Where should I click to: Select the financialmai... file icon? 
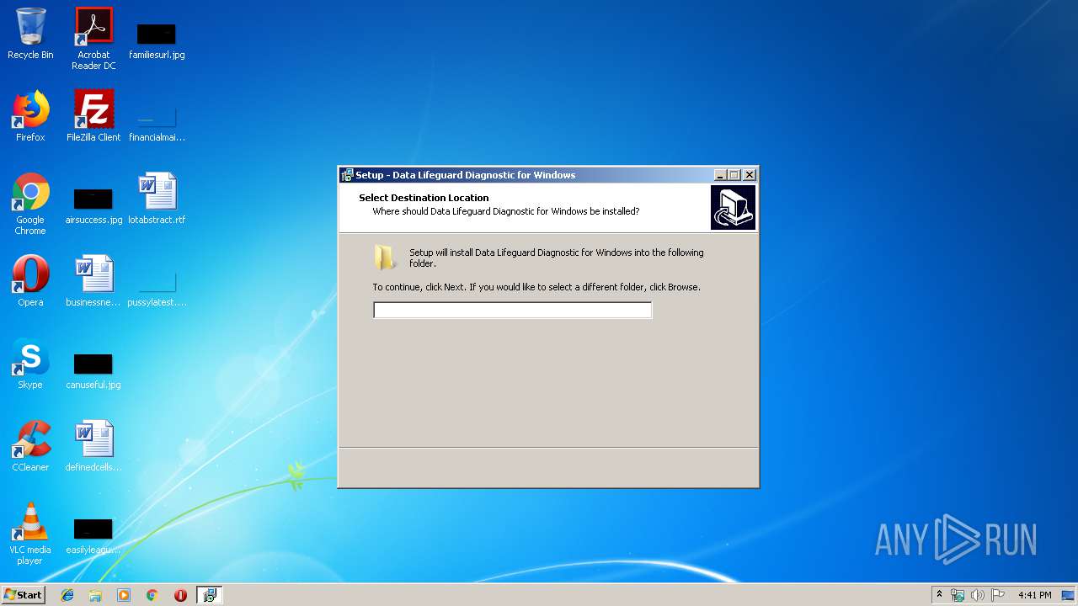click(x=157, y=123)
